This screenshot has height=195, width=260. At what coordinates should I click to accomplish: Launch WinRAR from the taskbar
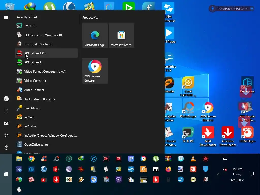point(168,159)
